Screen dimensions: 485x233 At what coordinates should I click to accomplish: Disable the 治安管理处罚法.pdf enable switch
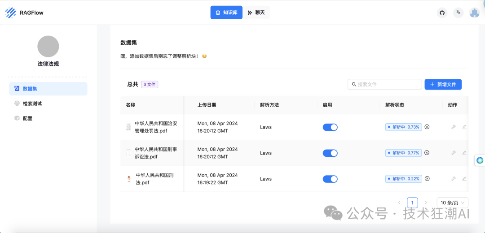tap(330, 127)
